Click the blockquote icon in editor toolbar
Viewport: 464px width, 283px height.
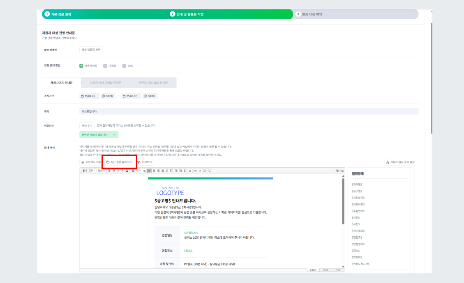pyautogui.click(x=190, y=171)
